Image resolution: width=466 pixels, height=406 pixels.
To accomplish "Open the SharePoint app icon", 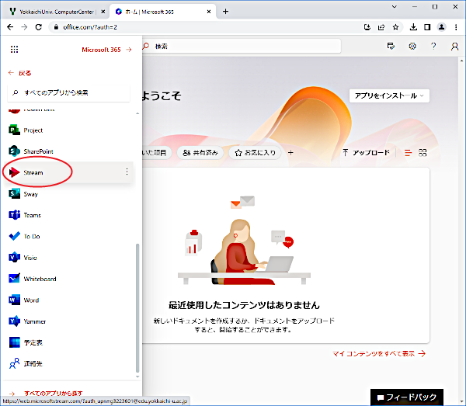I will point(14,151).
